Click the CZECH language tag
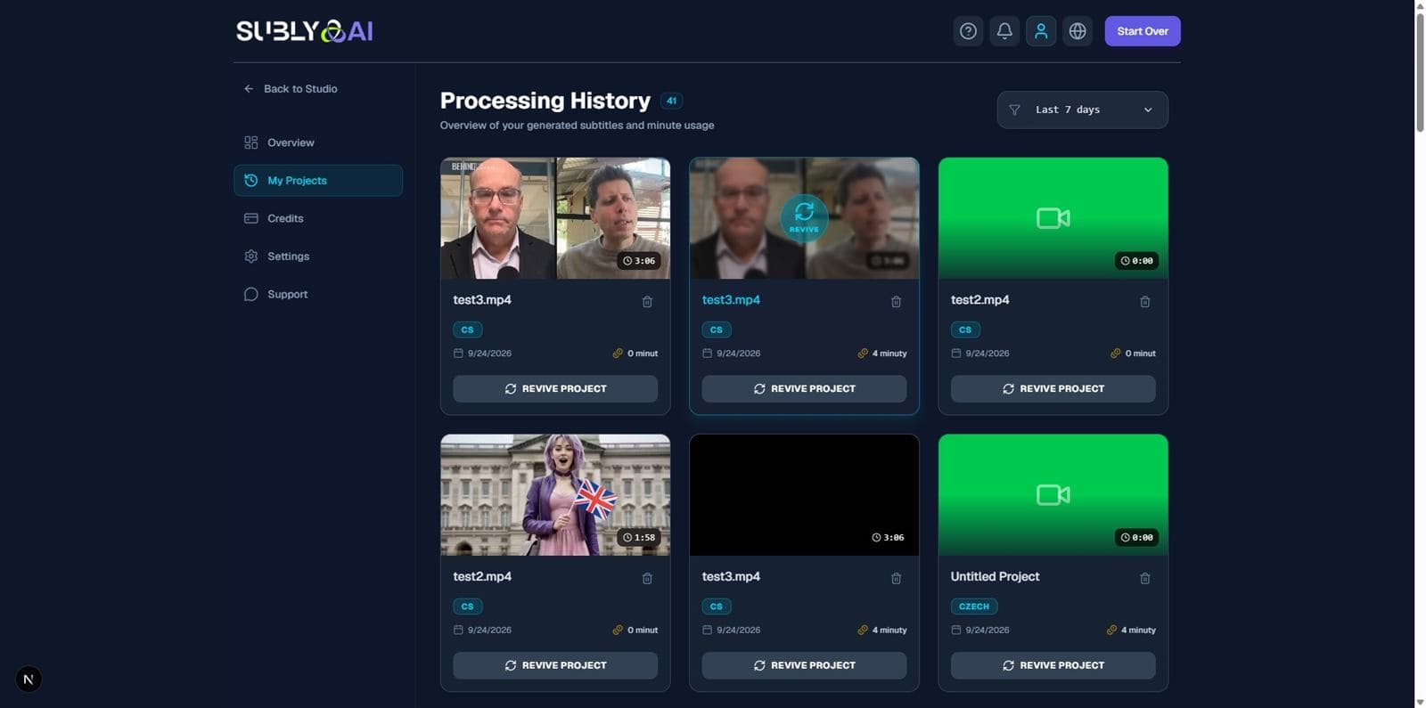This screenshot has width=1426, height=708. [974, 606]
